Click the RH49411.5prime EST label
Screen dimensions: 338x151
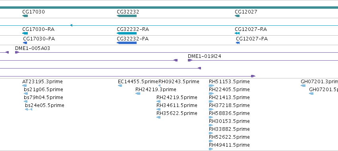tap(229, 145)
